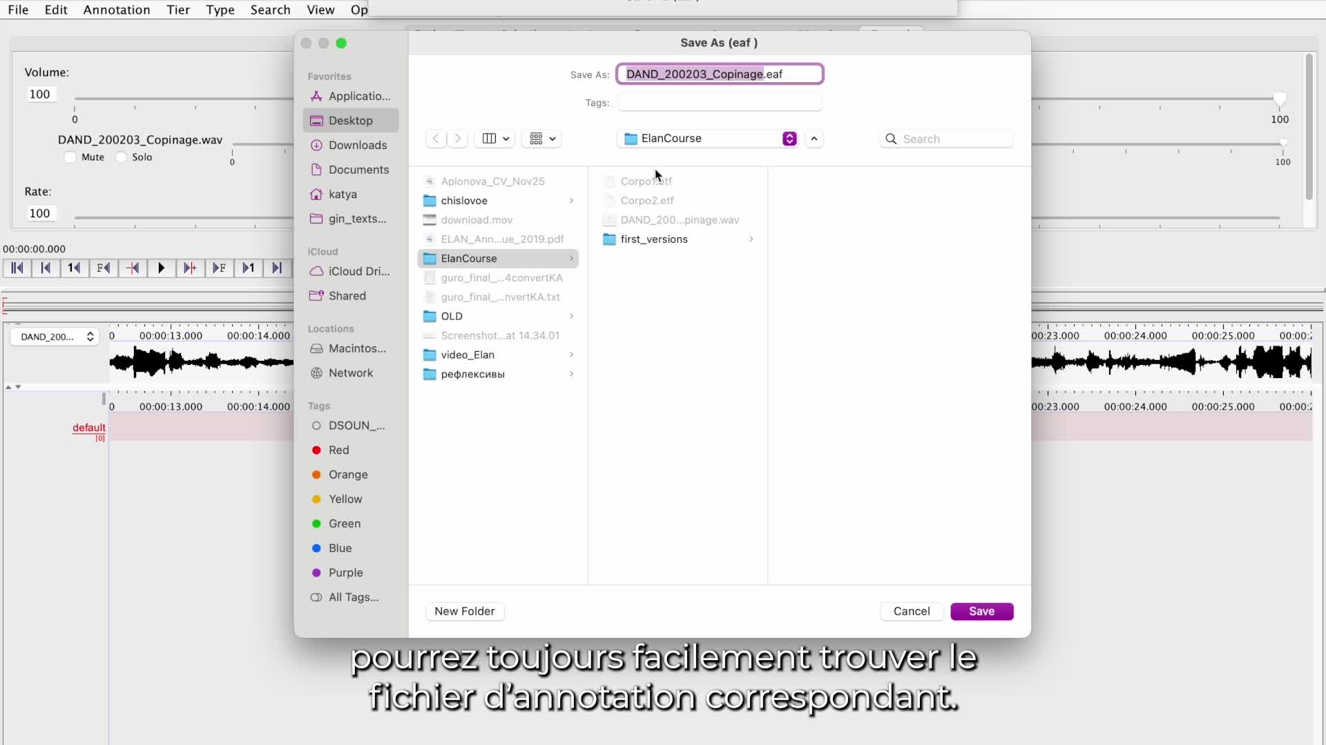Jump one second forward button

tap(248, 268)
